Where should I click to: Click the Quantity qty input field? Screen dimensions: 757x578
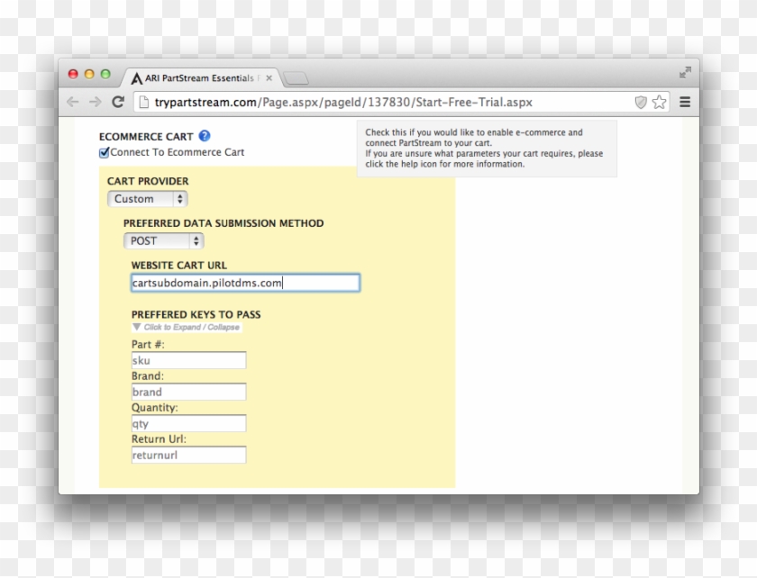(x=188, y=424)
